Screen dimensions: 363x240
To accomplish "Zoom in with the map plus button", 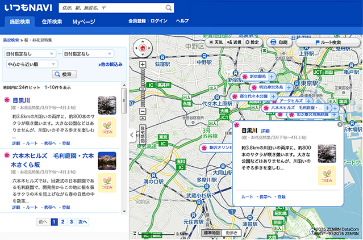I will pyautogui.click(x=143, y=65).
